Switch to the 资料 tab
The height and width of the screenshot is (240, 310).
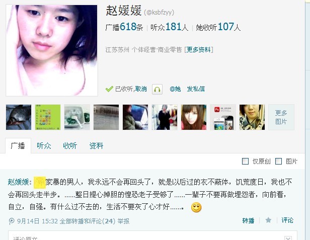click(x=96, y=146)
